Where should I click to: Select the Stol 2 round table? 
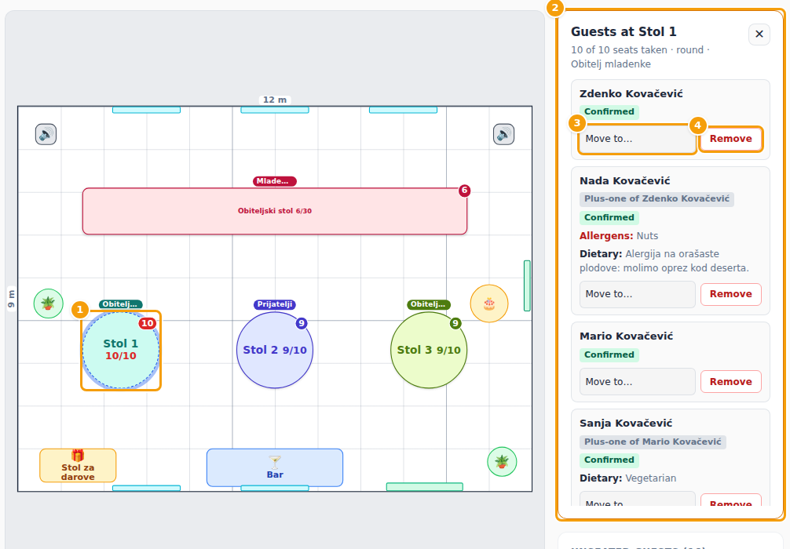point(275,351)
